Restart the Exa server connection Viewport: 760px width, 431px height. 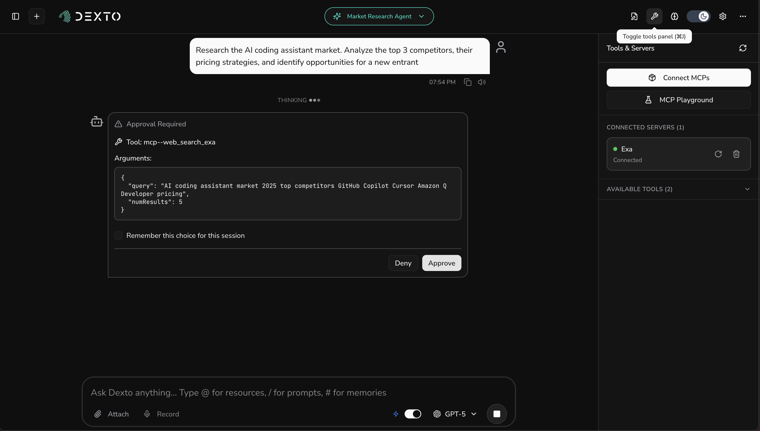(x=718, y=154)
